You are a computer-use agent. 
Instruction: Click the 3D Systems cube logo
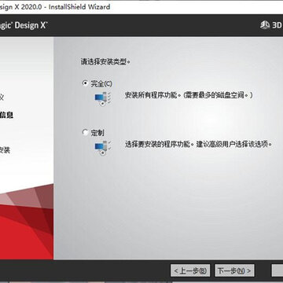(x=265, y=25)
